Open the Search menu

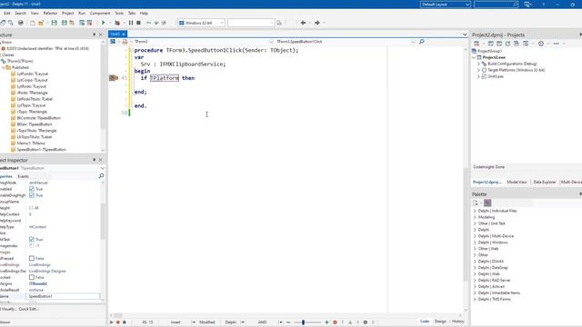[20, 13]
